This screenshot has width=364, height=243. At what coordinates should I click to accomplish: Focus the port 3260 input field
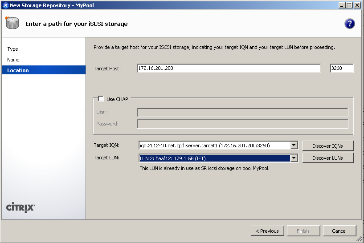[342, 68]
